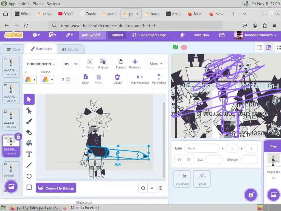This screenshot has height=211, width=281.
Task: Select the Sprite1 thumbnail
Action: 202,179
